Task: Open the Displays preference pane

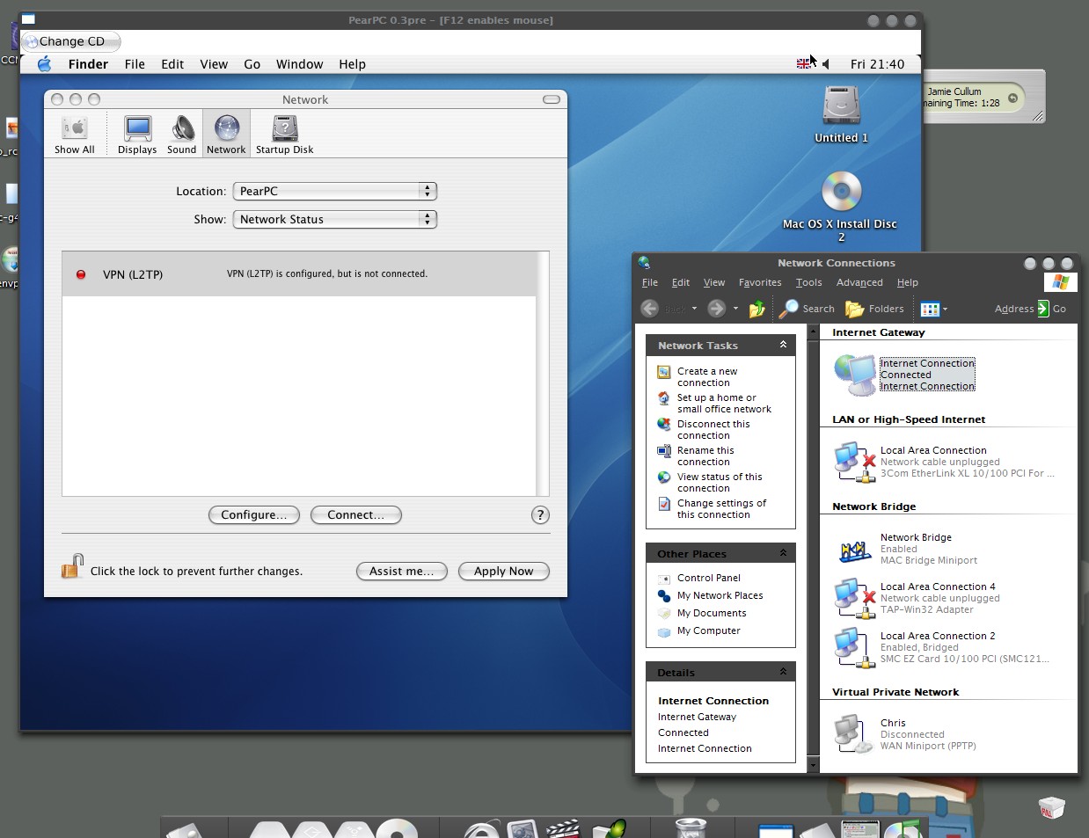Action: pyautogui.click(x=137, y=135)
